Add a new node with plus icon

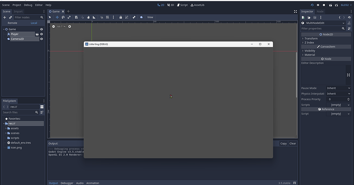point(5,17)
